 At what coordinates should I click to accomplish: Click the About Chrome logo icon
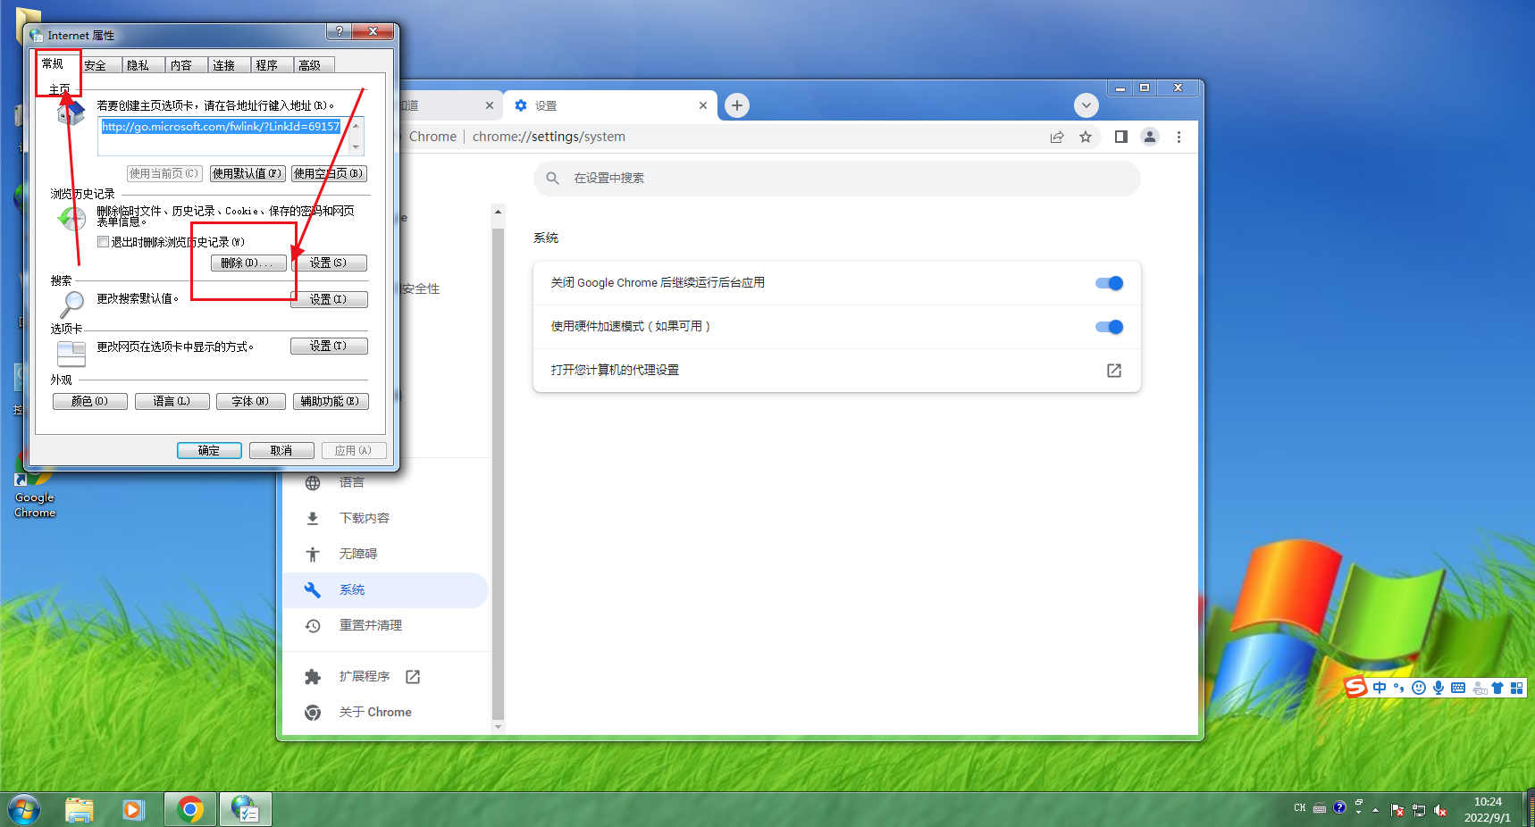(313, 713)
